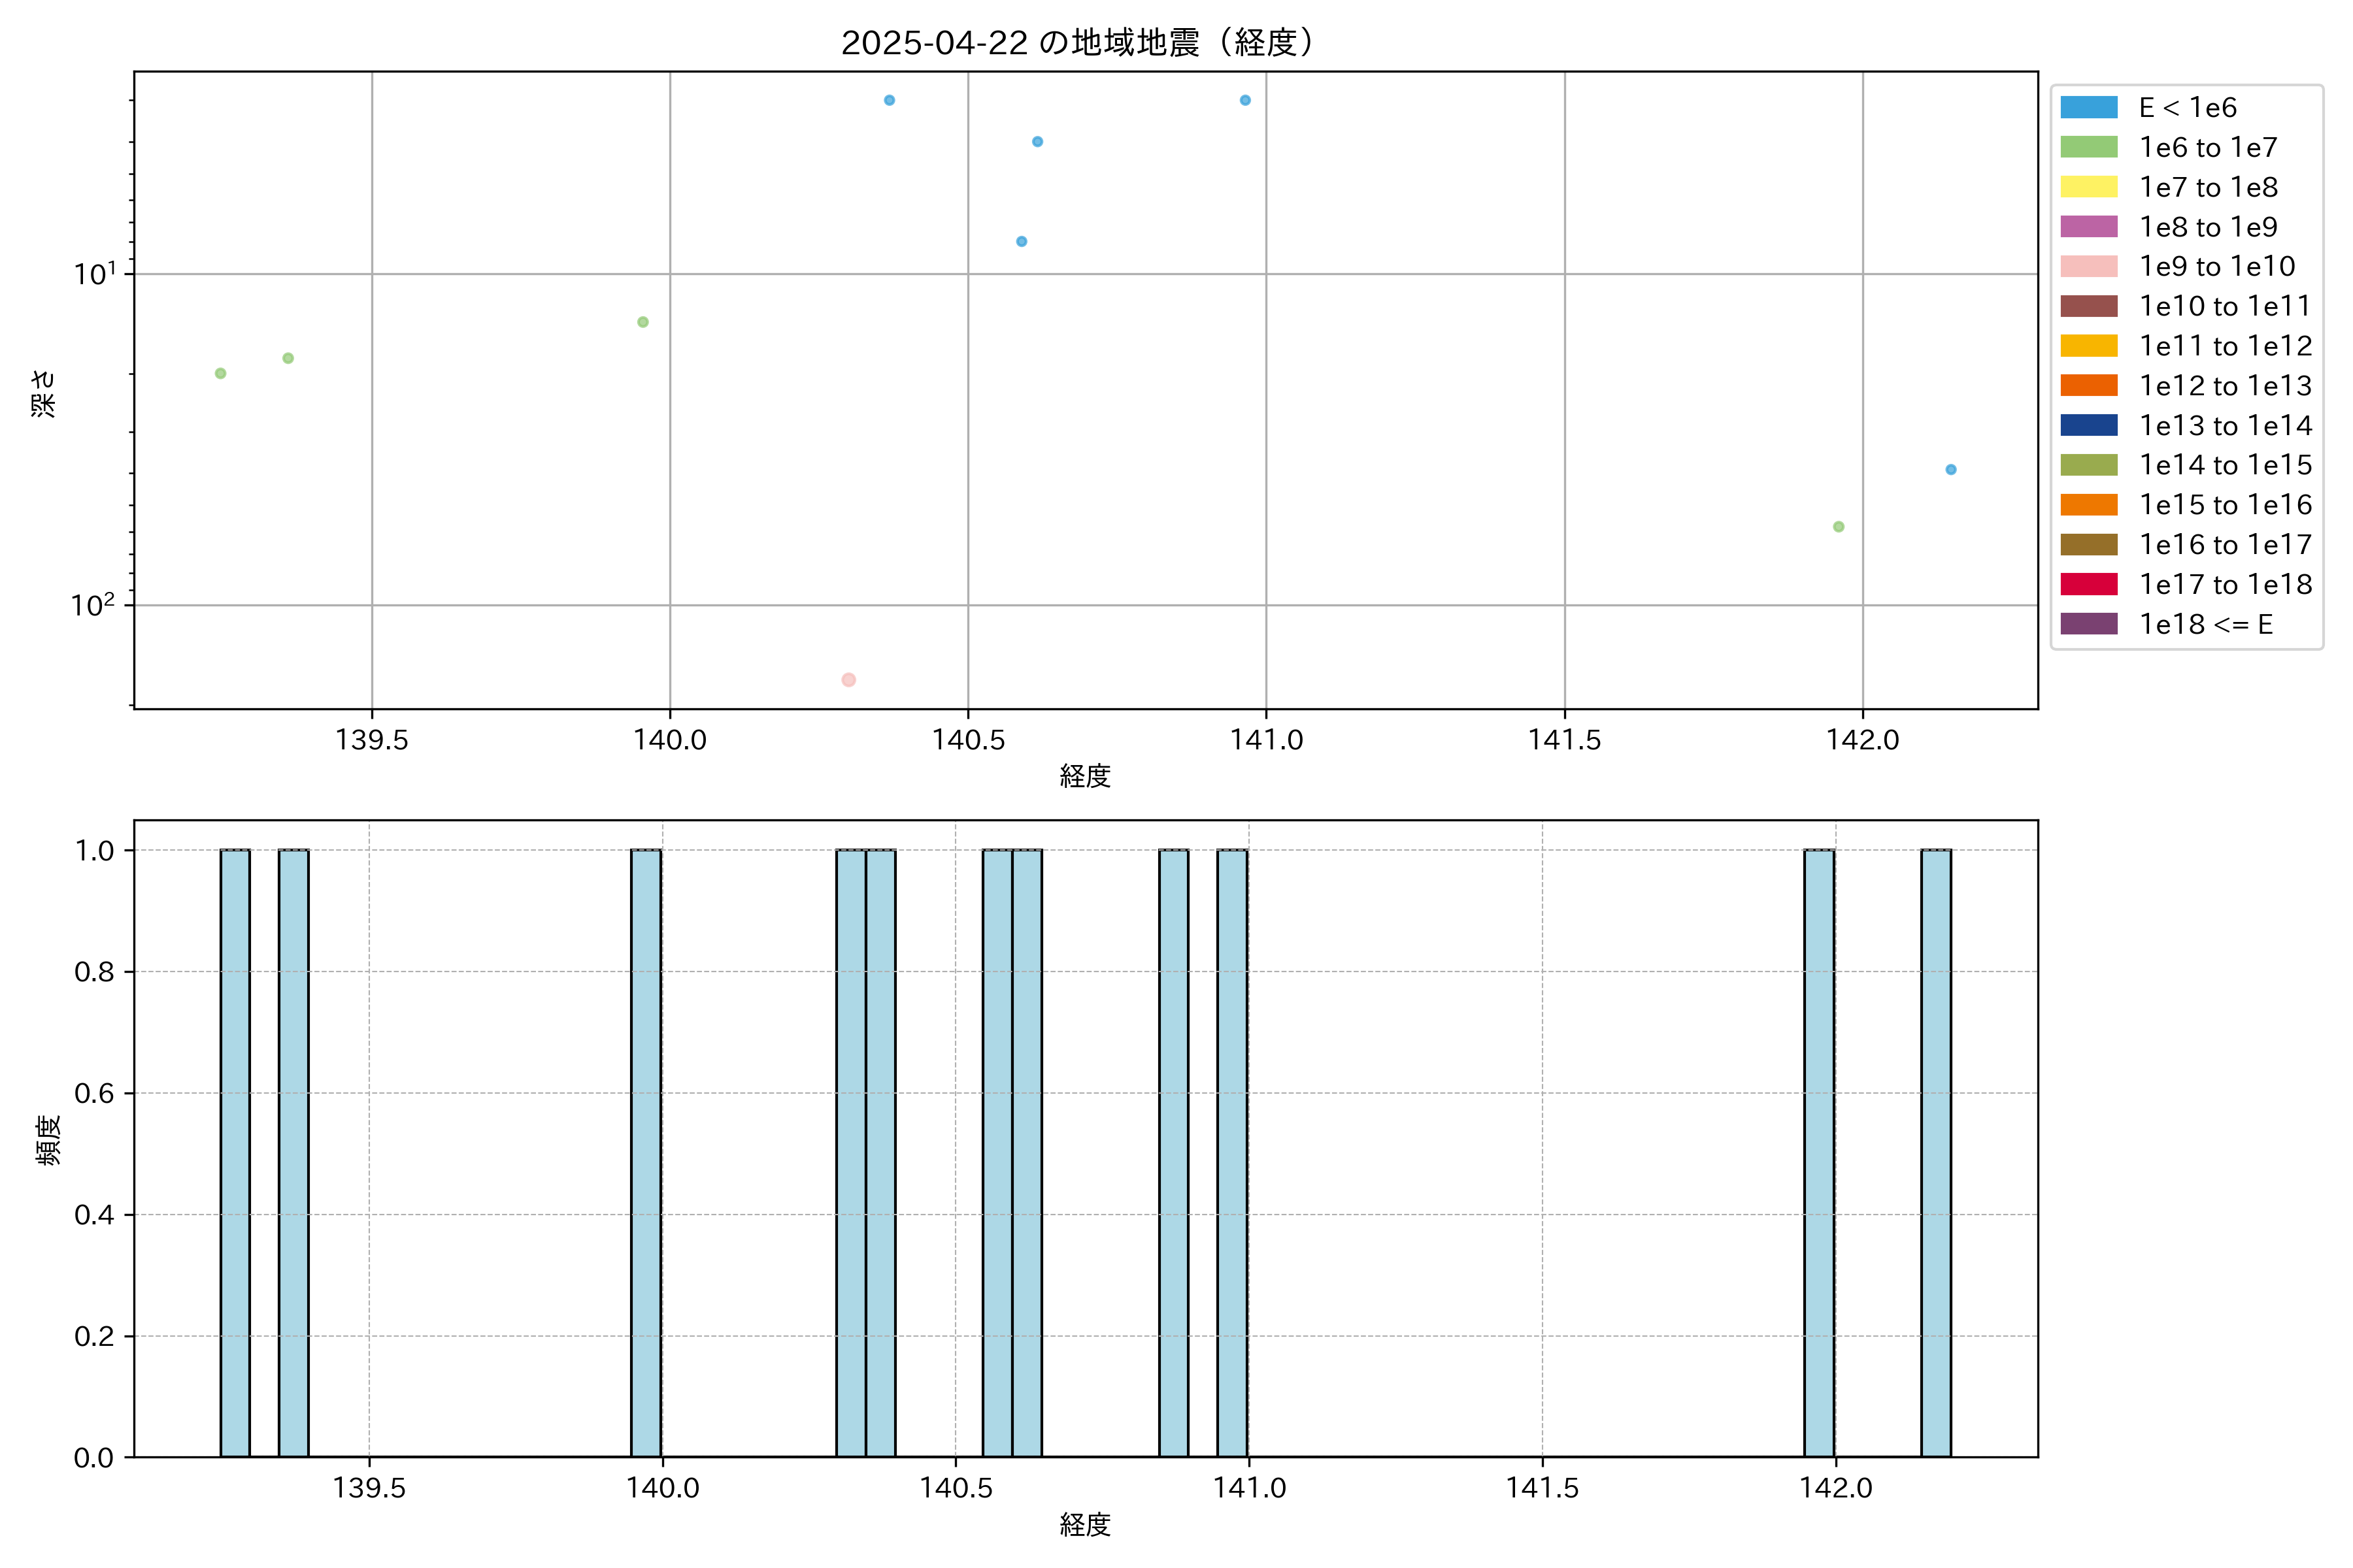The image size is (2353, 1568).
Task: Click the yellow 1e7 to 1e8 legend swatch
Action: coord(2088,187)
